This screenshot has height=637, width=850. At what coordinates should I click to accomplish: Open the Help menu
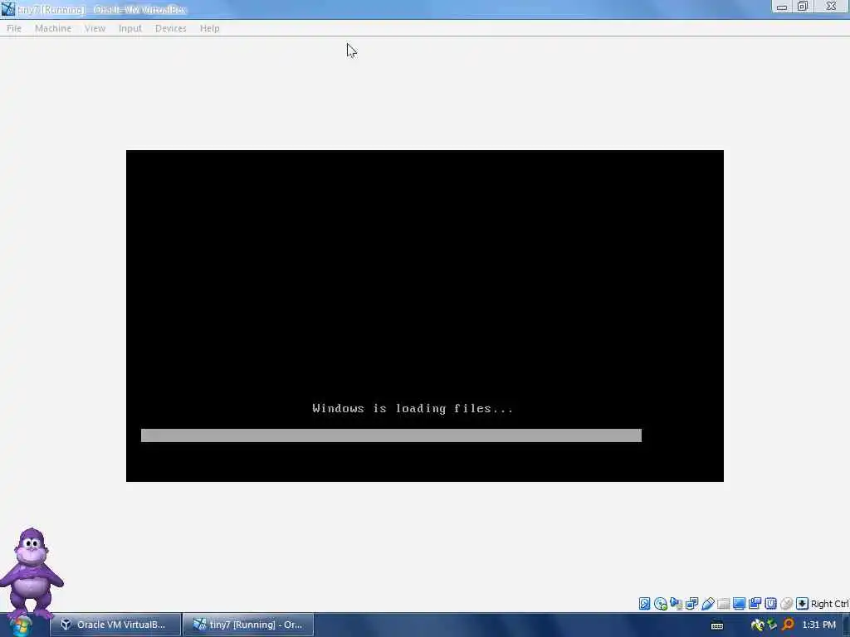point(210,28)
